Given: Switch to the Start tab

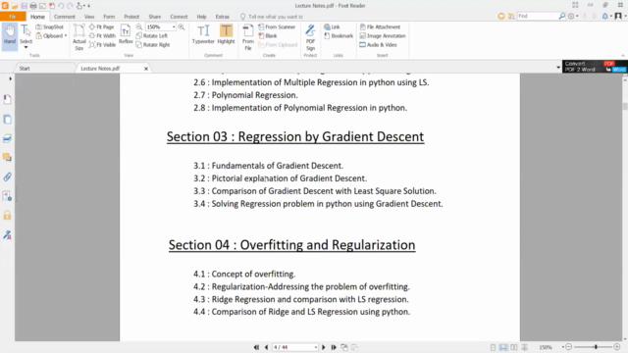Looking at the screenshot, I should click(25, 69).
